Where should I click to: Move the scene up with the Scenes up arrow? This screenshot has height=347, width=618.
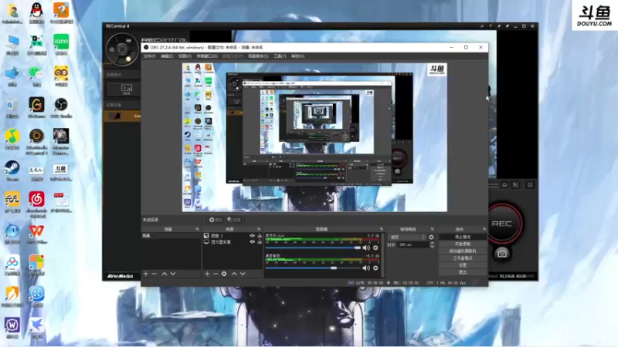click(x=165, y=274)
